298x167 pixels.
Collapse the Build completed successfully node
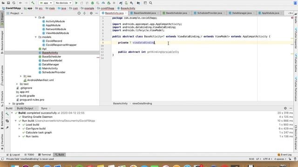(x=12, y=113)
